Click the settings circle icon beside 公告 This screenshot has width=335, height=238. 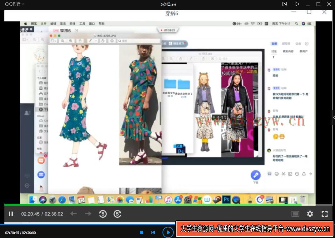click(x=307, y=44)
